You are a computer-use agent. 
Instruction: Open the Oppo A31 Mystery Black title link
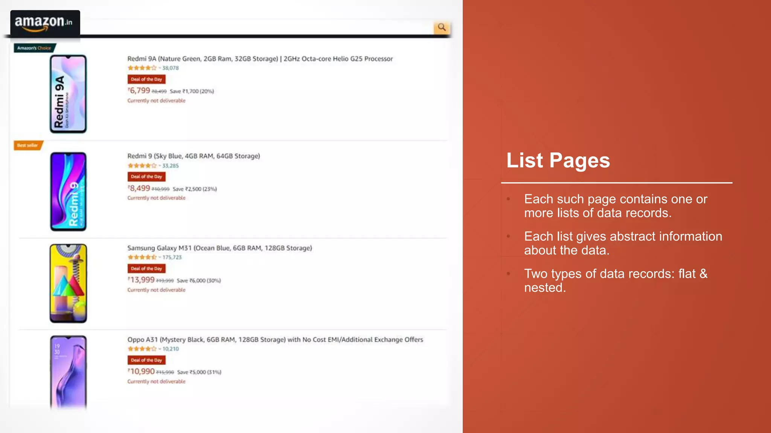tap(275, 340)
